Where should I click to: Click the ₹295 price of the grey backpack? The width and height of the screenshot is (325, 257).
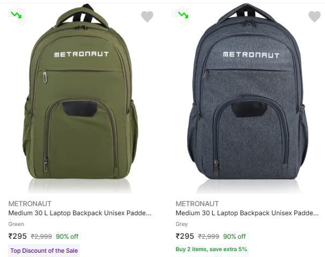click(185, 236)
